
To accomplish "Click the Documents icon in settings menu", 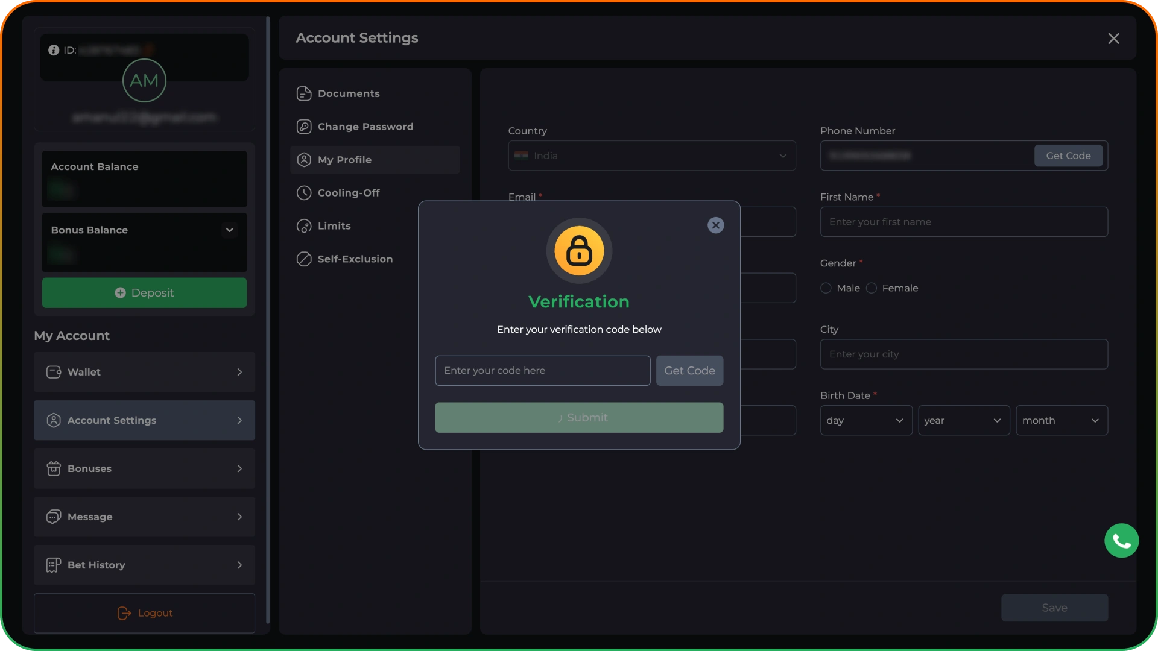I will [304, 93].
